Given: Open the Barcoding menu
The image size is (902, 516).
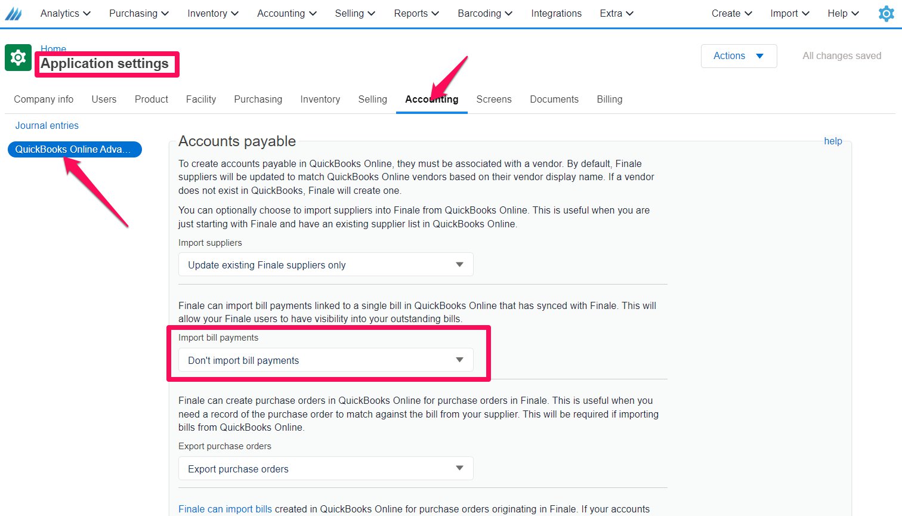Looking at the screenshot, I should pyautogui.click(x=485, y=13).
